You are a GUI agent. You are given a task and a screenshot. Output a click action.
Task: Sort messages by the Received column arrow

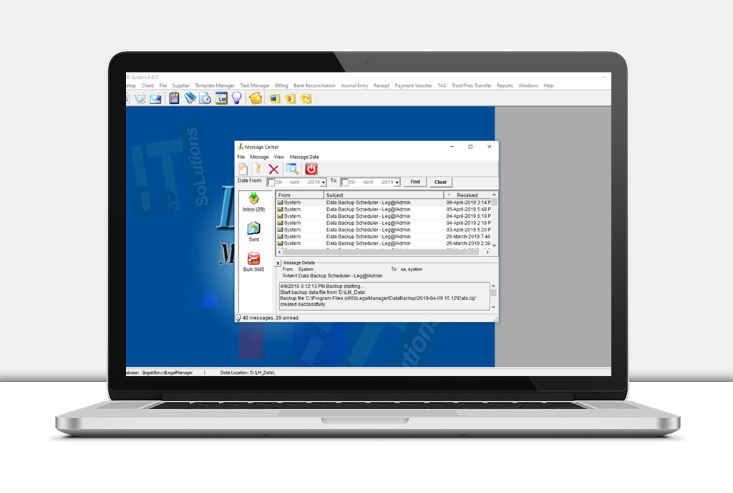coord(447,195)
